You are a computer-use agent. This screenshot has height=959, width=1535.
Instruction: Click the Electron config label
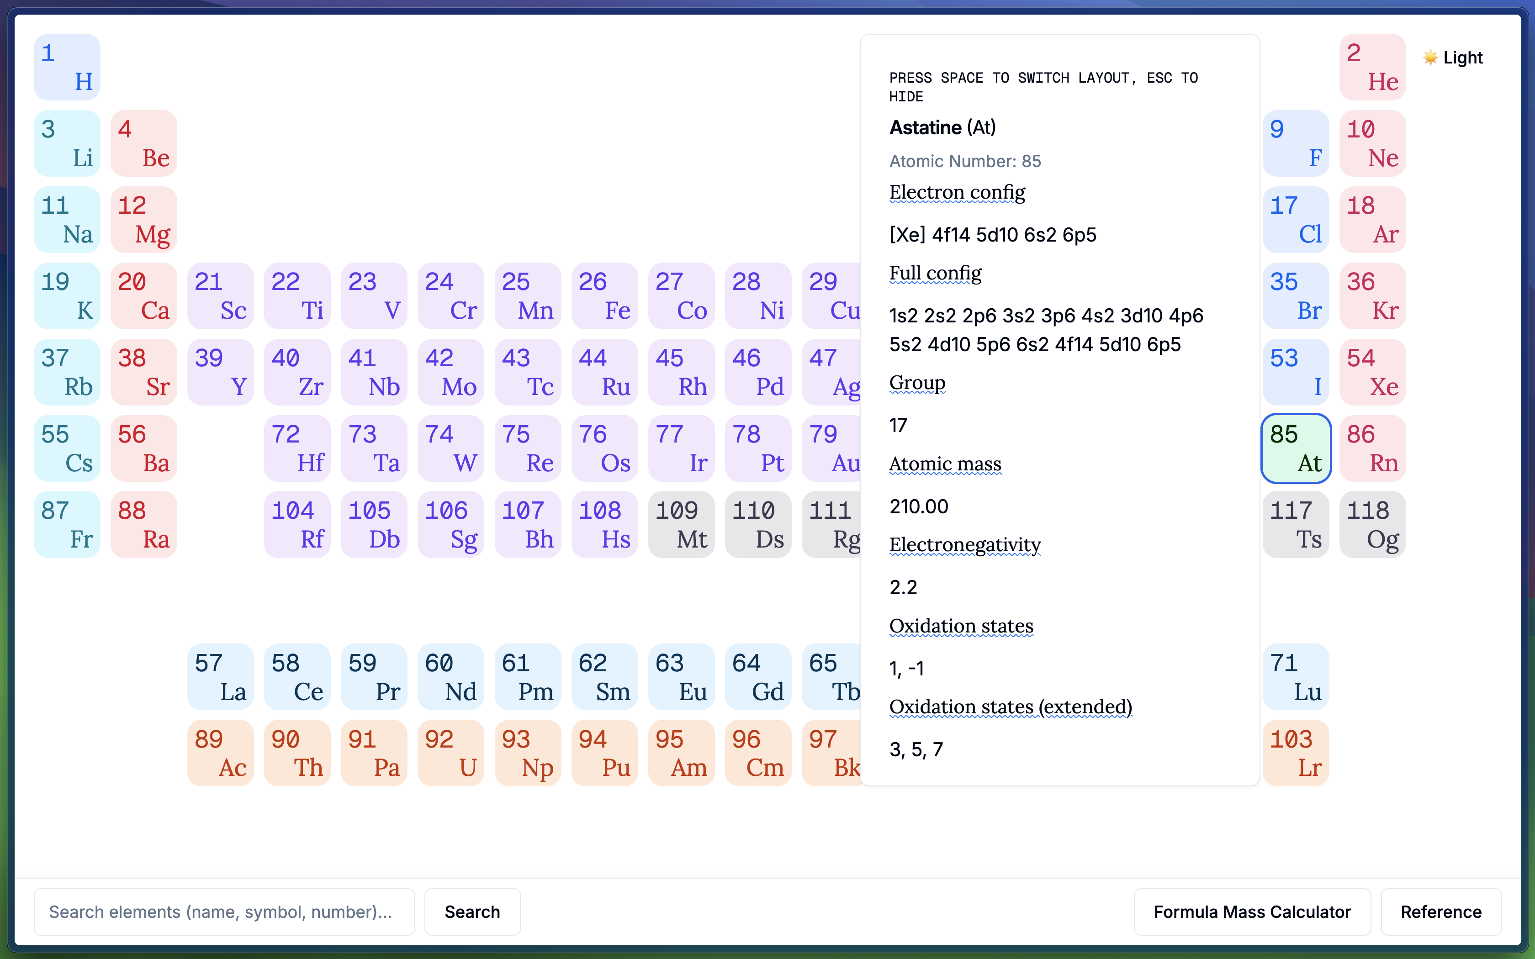point(957,192)
